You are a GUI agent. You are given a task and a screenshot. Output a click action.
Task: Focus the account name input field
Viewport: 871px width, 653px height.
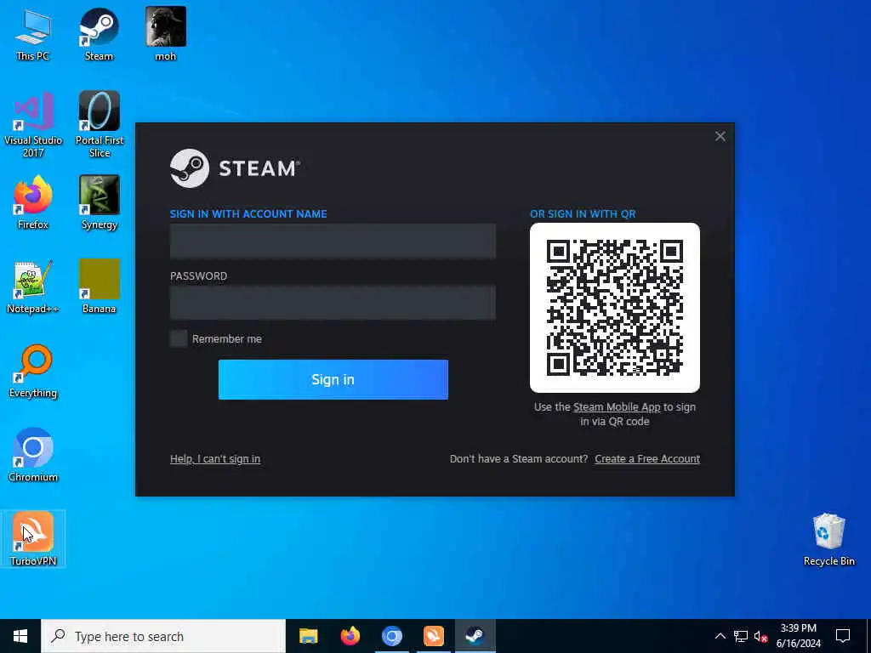pos(333,241)
